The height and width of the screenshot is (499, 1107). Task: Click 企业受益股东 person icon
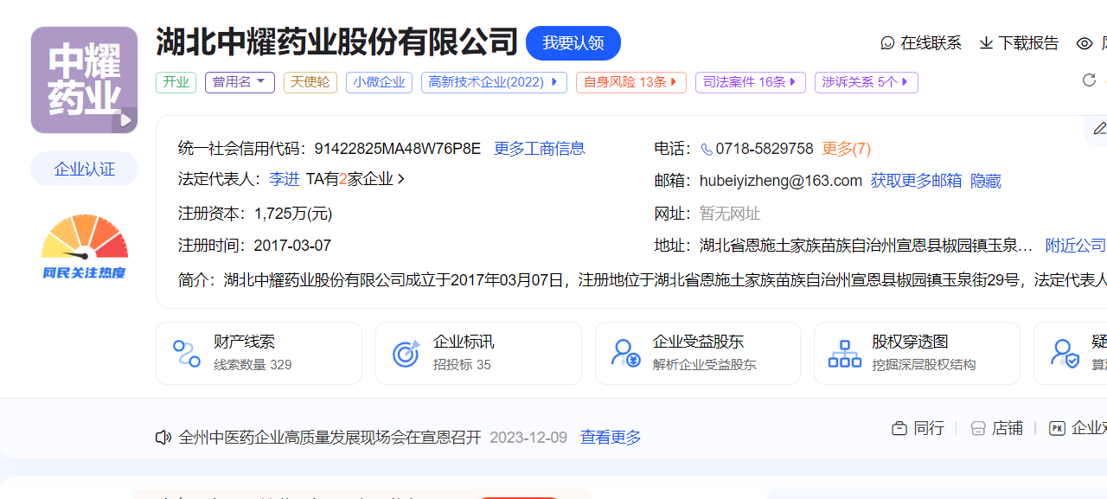pos(626,353)
